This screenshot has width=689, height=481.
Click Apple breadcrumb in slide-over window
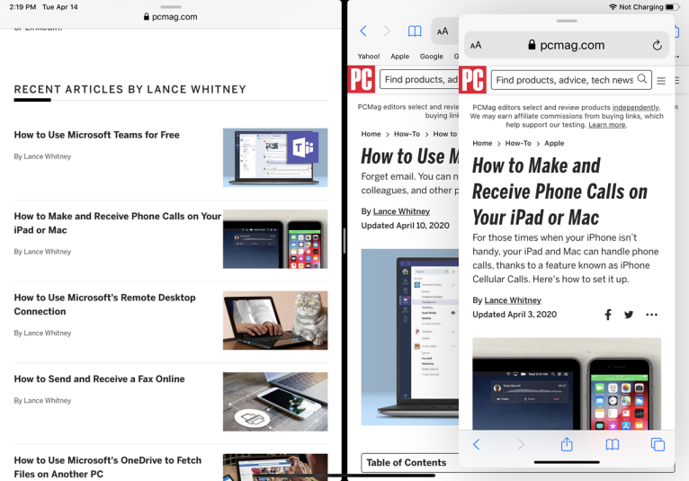(x=554, y=143)
